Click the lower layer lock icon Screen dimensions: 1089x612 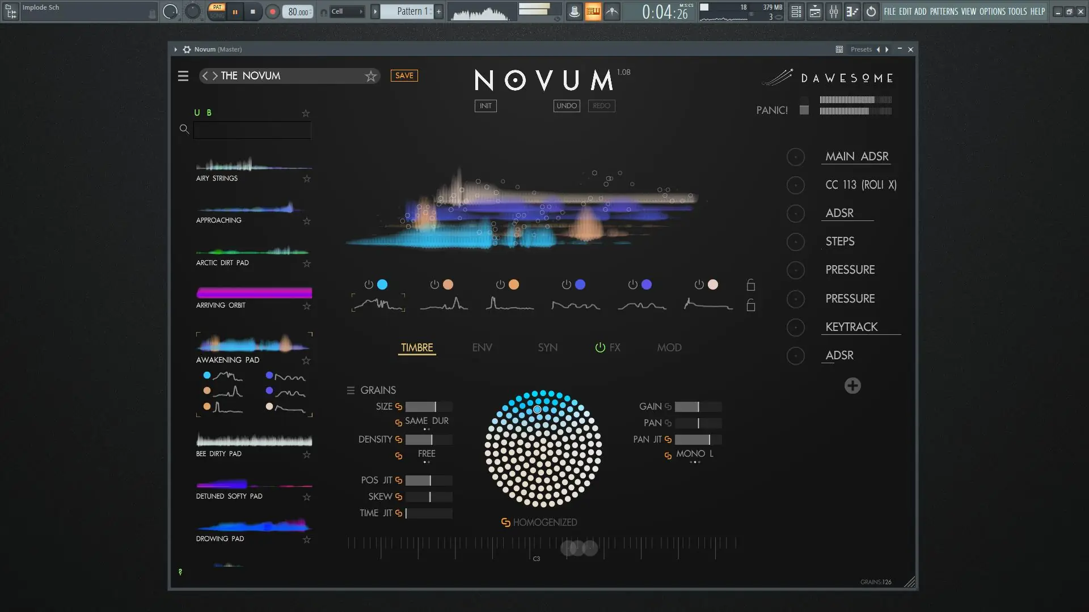pos(750,305)
